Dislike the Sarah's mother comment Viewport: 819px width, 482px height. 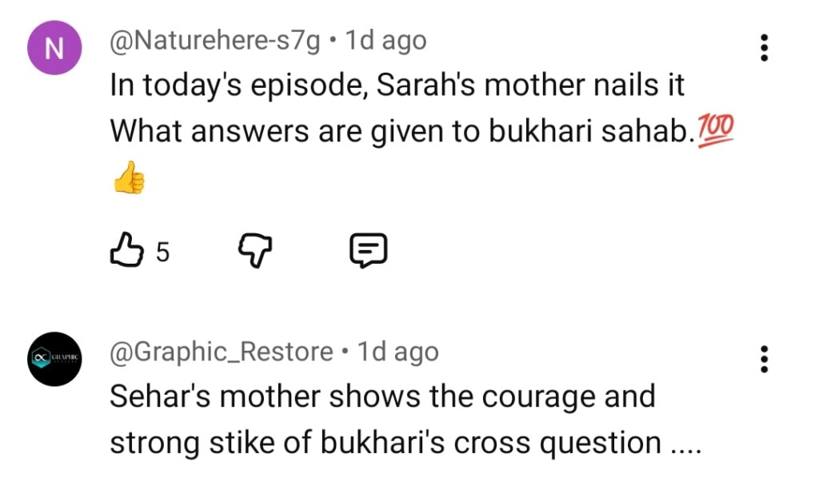pos(255,252)
